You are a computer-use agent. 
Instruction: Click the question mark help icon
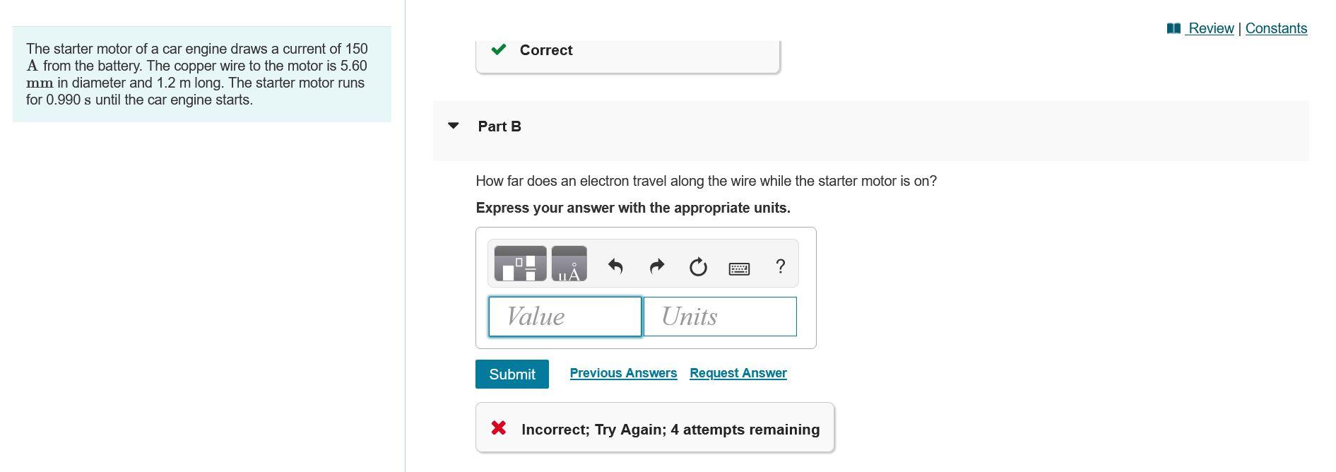[780, 266]
